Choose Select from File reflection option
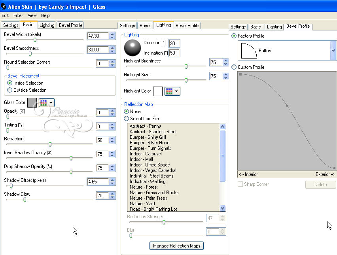Image resolution: width=337 pixels, height=255 pixels. 127,119
